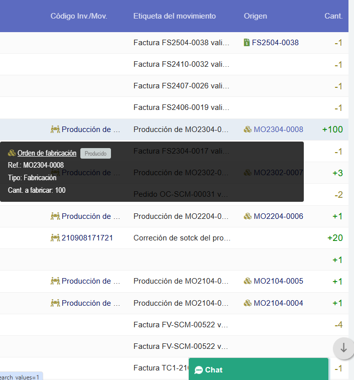
Task: Open origin link MO2104-0005
Action: point(278,281)
